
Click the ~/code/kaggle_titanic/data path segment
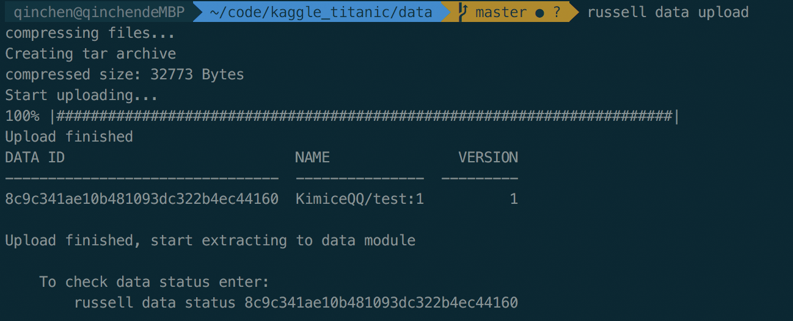pos(321,12)
